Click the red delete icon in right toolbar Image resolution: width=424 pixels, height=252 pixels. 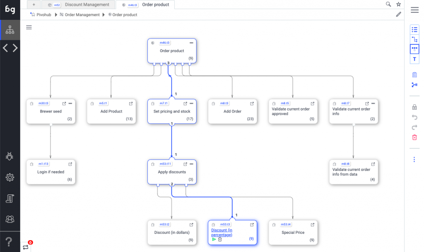point(414,137)
